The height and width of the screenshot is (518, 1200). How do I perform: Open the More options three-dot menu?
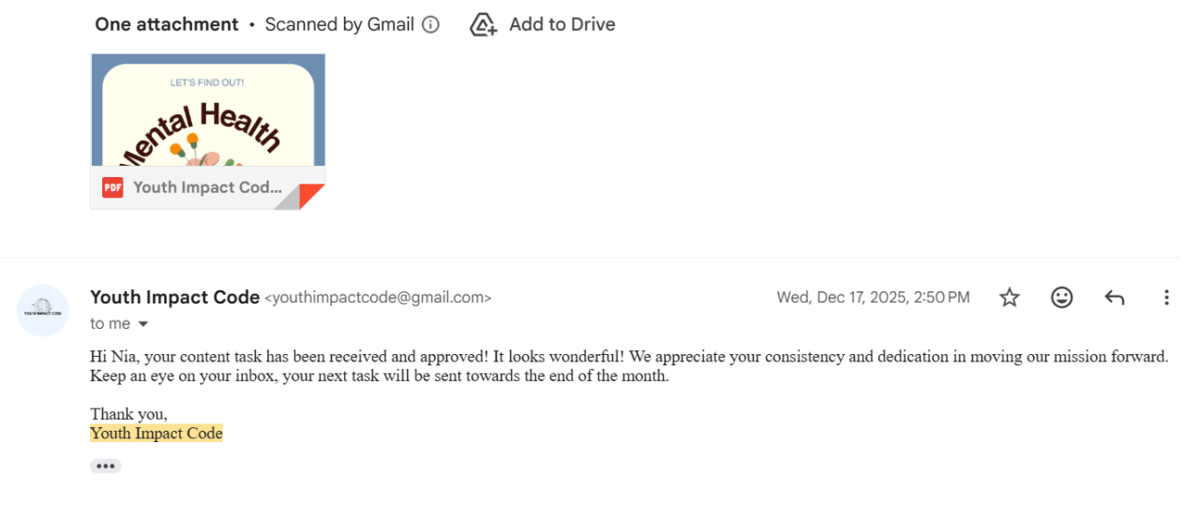[1166, 298]
